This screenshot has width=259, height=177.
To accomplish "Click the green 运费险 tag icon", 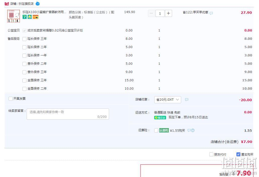I will (x=164, y=130).
